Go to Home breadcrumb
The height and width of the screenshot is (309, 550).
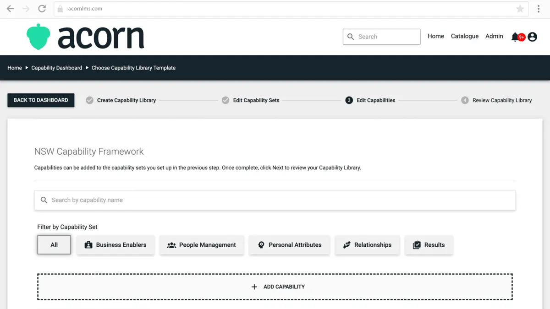coord(15,68)
